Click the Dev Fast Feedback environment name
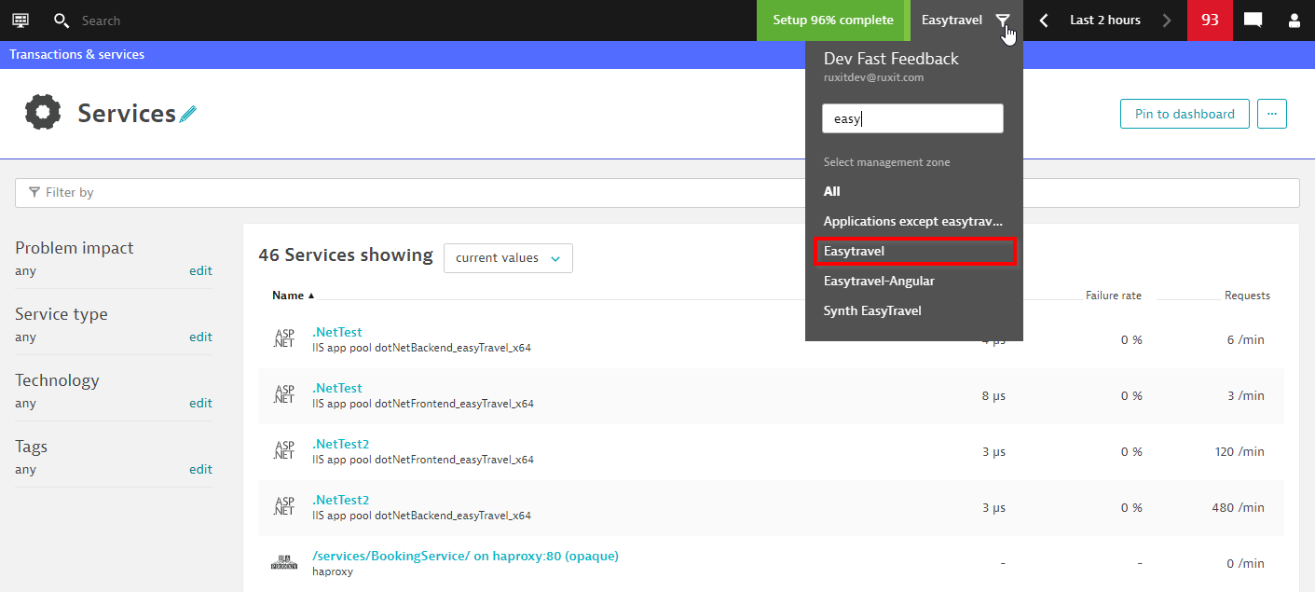Viewport: 1315px width, 592px height. tap(891, 59)
